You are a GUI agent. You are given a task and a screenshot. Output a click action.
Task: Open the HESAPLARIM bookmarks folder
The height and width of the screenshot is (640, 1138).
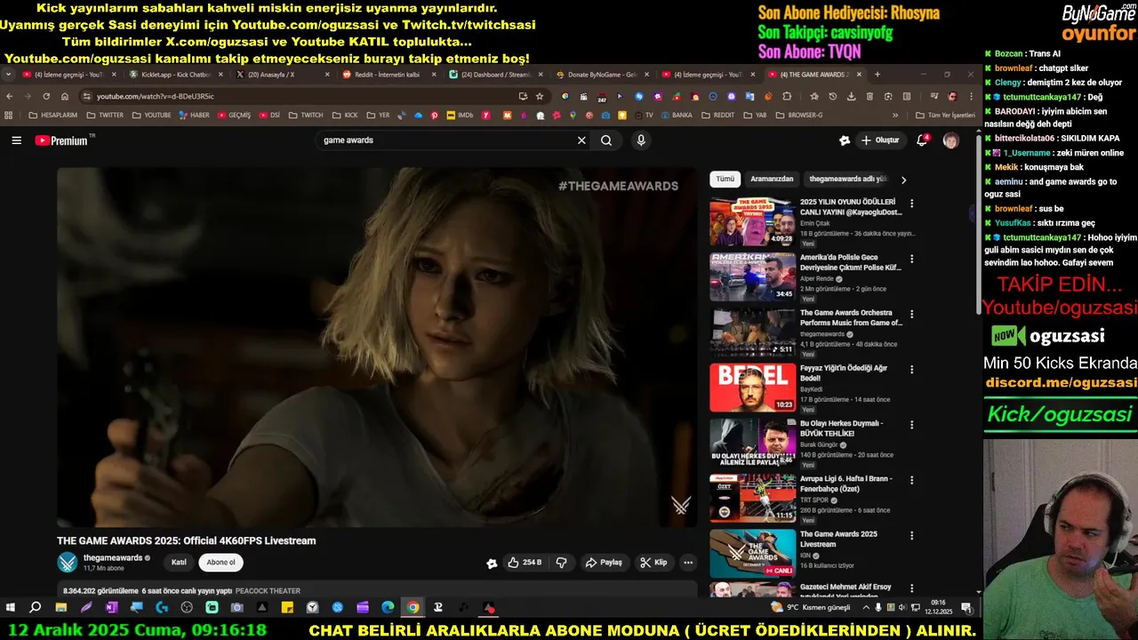[x=52, y=115]
